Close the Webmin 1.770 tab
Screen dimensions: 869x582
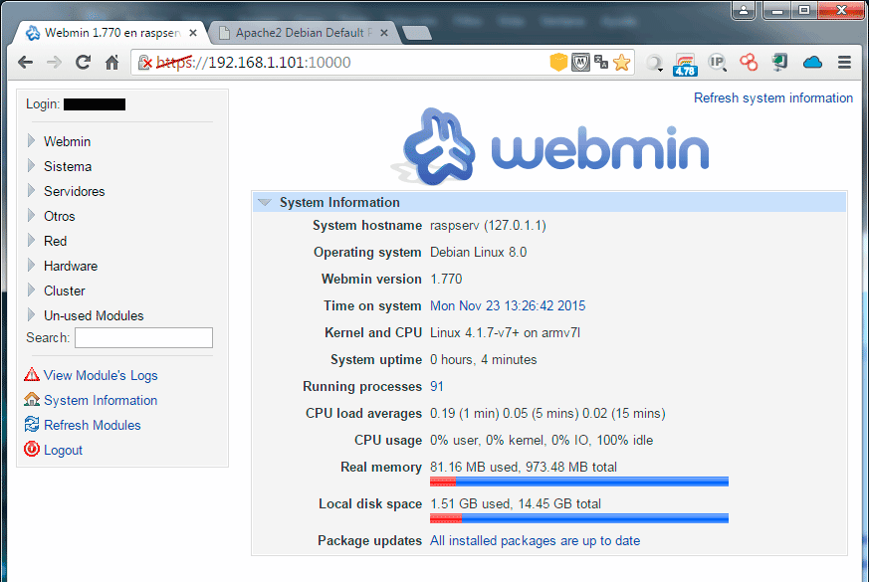coord(193,33)
